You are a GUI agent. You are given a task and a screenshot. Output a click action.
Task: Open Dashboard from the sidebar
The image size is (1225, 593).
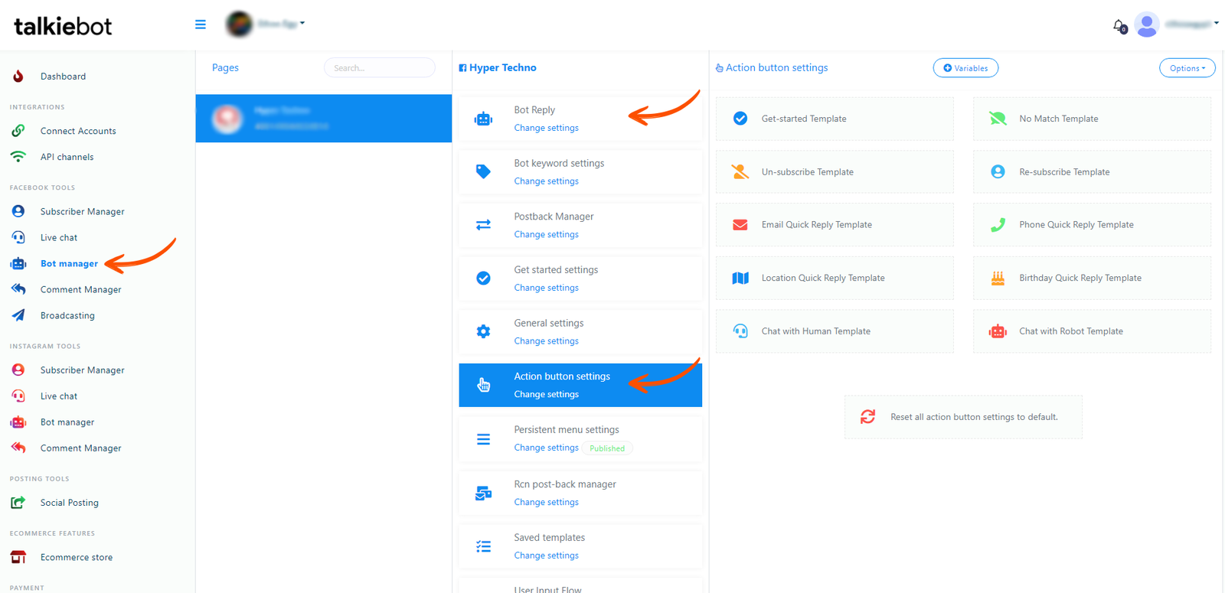pos(63,77)
